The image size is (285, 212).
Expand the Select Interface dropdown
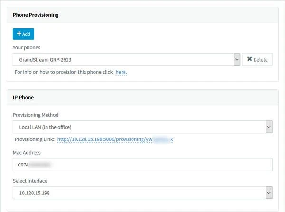[x=138, y=193]
